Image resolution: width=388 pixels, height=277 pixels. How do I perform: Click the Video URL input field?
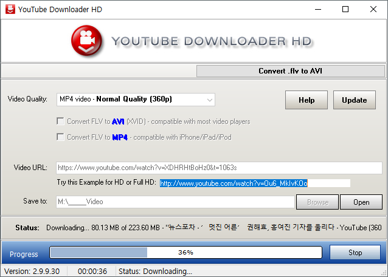coord(219,168)
